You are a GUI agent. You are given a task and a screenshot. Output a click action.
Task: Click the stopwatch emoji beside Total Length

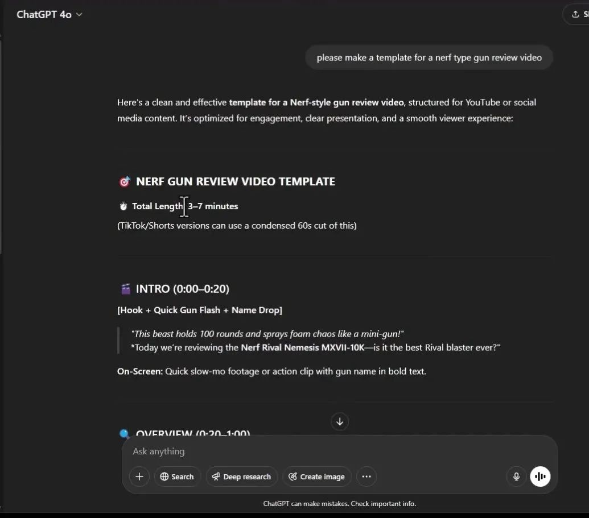tap(123, 206)
